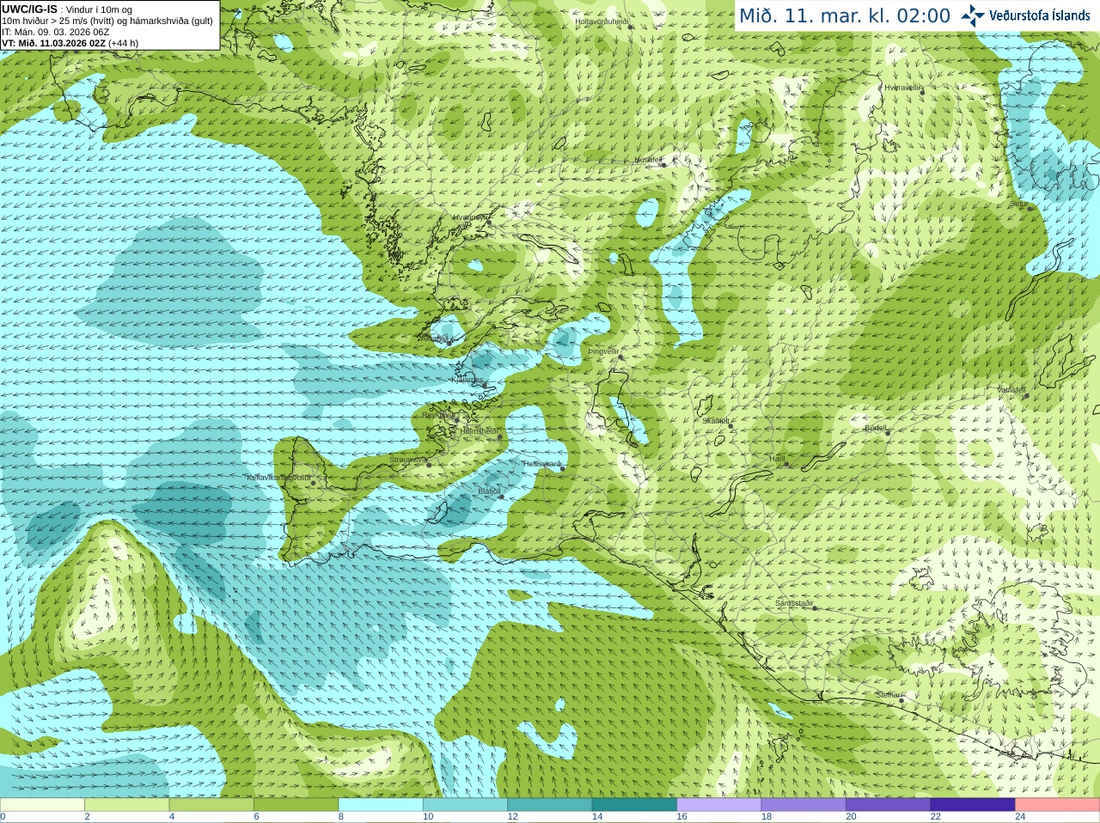Screen dimensions: 1100x823
Task: Select the 12–14 m/s teal legend swatch
Action: pyautogui.click(x=550, y=805)
